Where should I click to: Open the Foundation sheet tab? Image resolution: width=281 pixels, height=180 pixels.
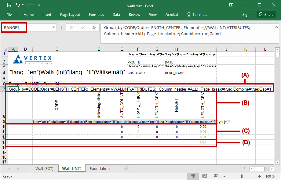[x=100, y=169]
